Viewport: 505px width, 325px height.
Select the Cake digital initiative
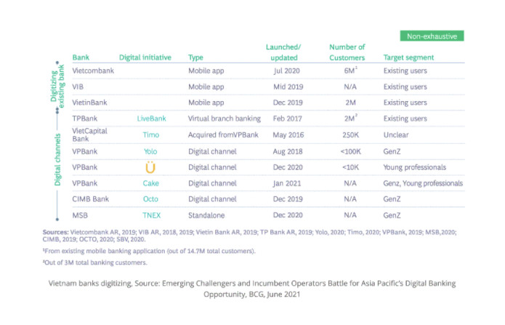pyautogui.click(x=151, y=183)
